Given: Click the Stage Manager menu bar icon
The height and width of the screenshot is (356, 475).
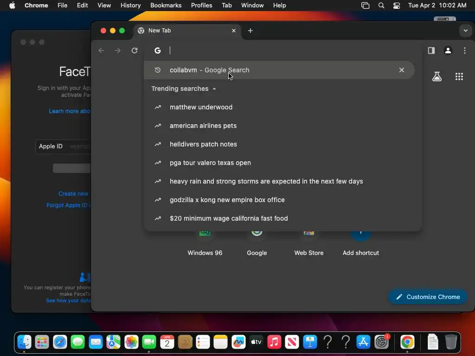Looking at the screenshot, I should click(x=366, y=6).
